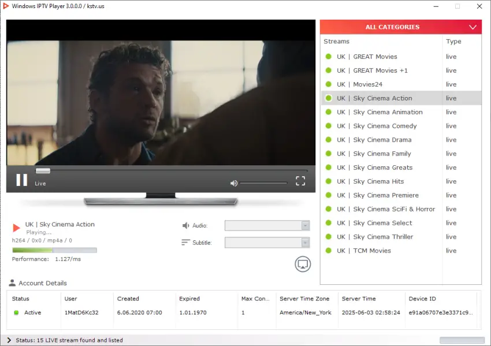This screenshot has width=491, height=346.
Task: Click the AirPlay cast icon
Action: click(303, 264)
